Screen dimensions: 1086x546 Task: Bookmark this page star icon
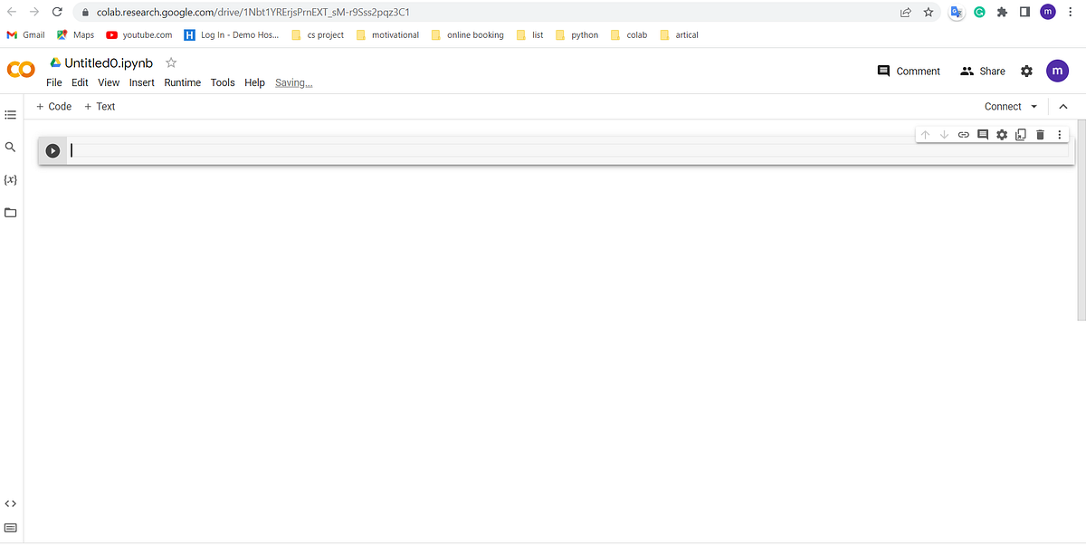pos(929,13)
